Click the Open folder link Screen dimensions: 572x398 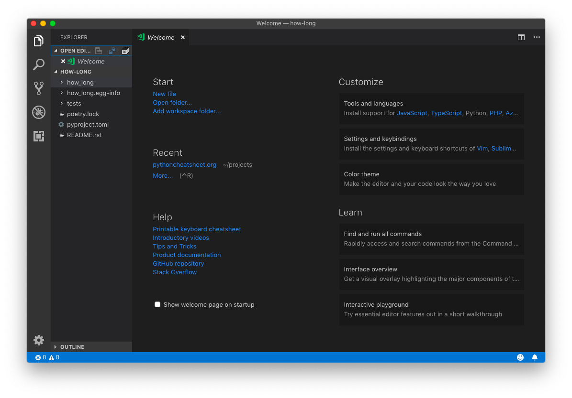coord(172,102)
